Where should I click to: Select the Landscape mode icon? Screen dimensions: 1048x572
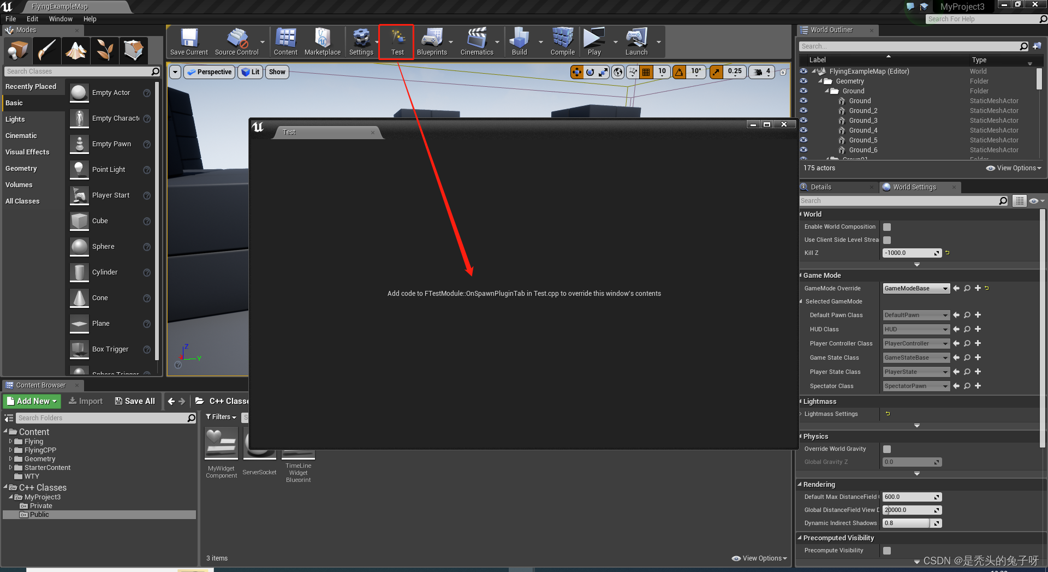[x=75, y=50]
